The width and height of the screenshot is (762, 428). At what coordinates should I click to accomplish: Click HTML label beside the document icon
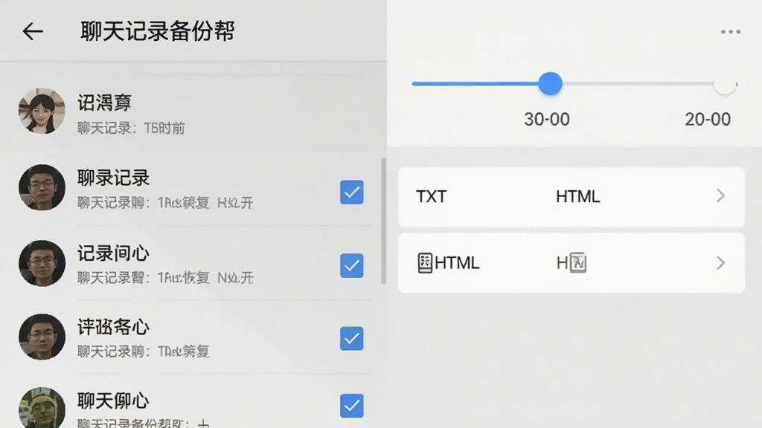pos(457,263)
